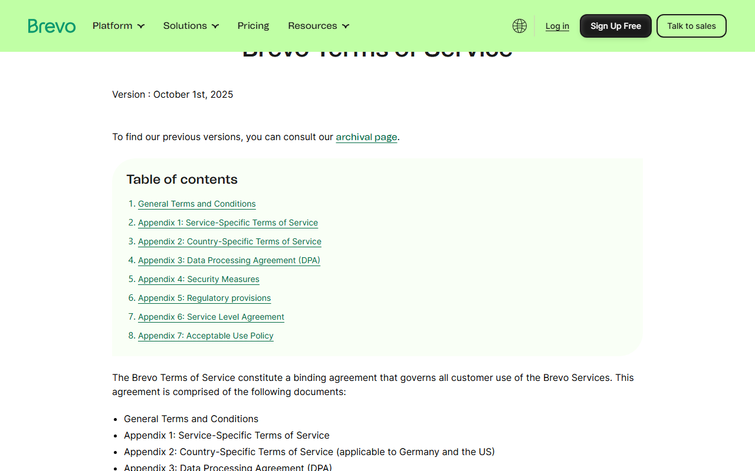Open Appendix 6: Service Level Agreement
This screenshot has width=755, height=471.
click(211, 317)
